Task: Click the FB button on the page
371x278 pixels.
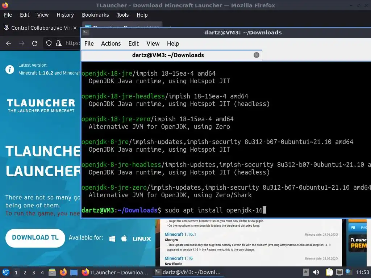Action: (x=353, y=227)
